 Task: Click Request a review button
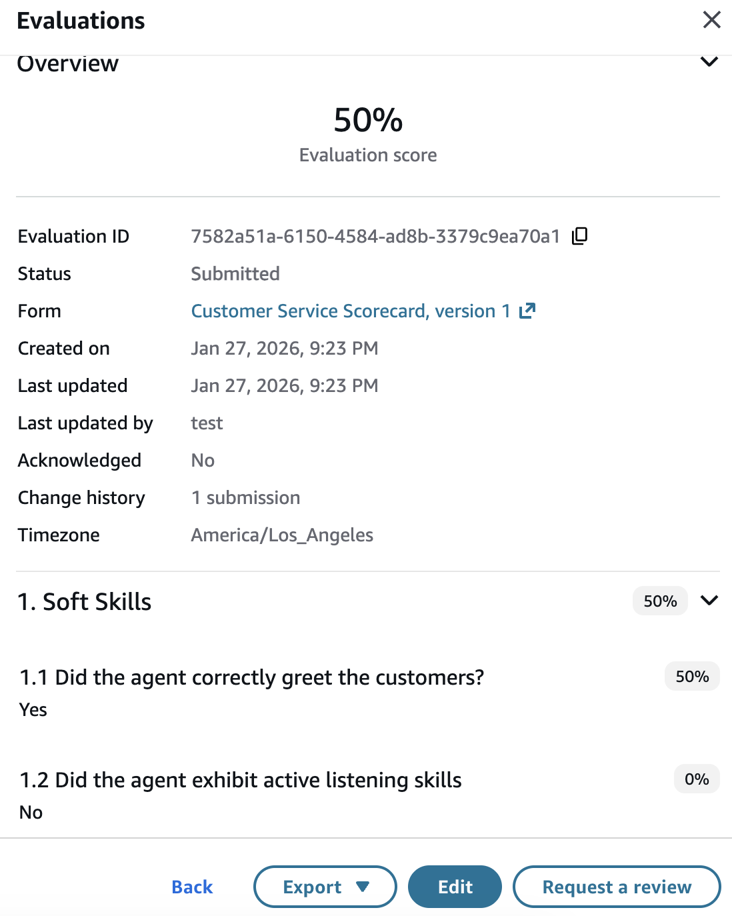(617, 887)
